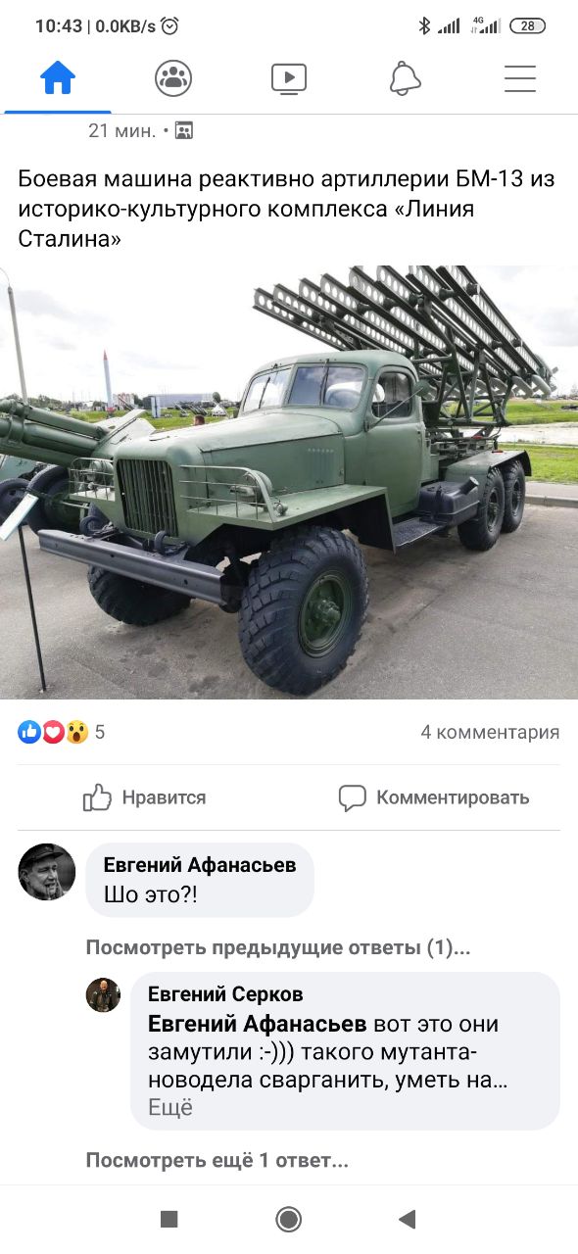578x1254 pixels.
Task: View the post reaction icons list
Action: (x=54, y=732)
